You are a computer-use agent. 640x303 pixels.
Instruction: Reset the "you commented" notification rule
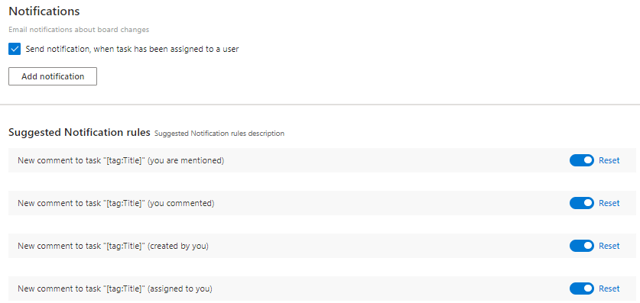pyautogui.click(x=609, y=203)
